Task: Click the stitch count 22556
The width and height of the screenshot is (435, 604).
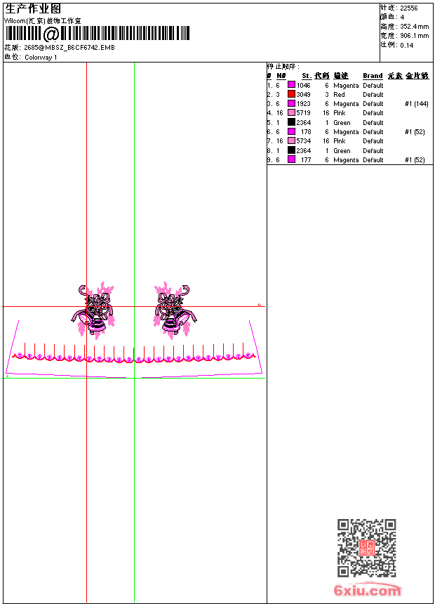Action: point(409,8)
